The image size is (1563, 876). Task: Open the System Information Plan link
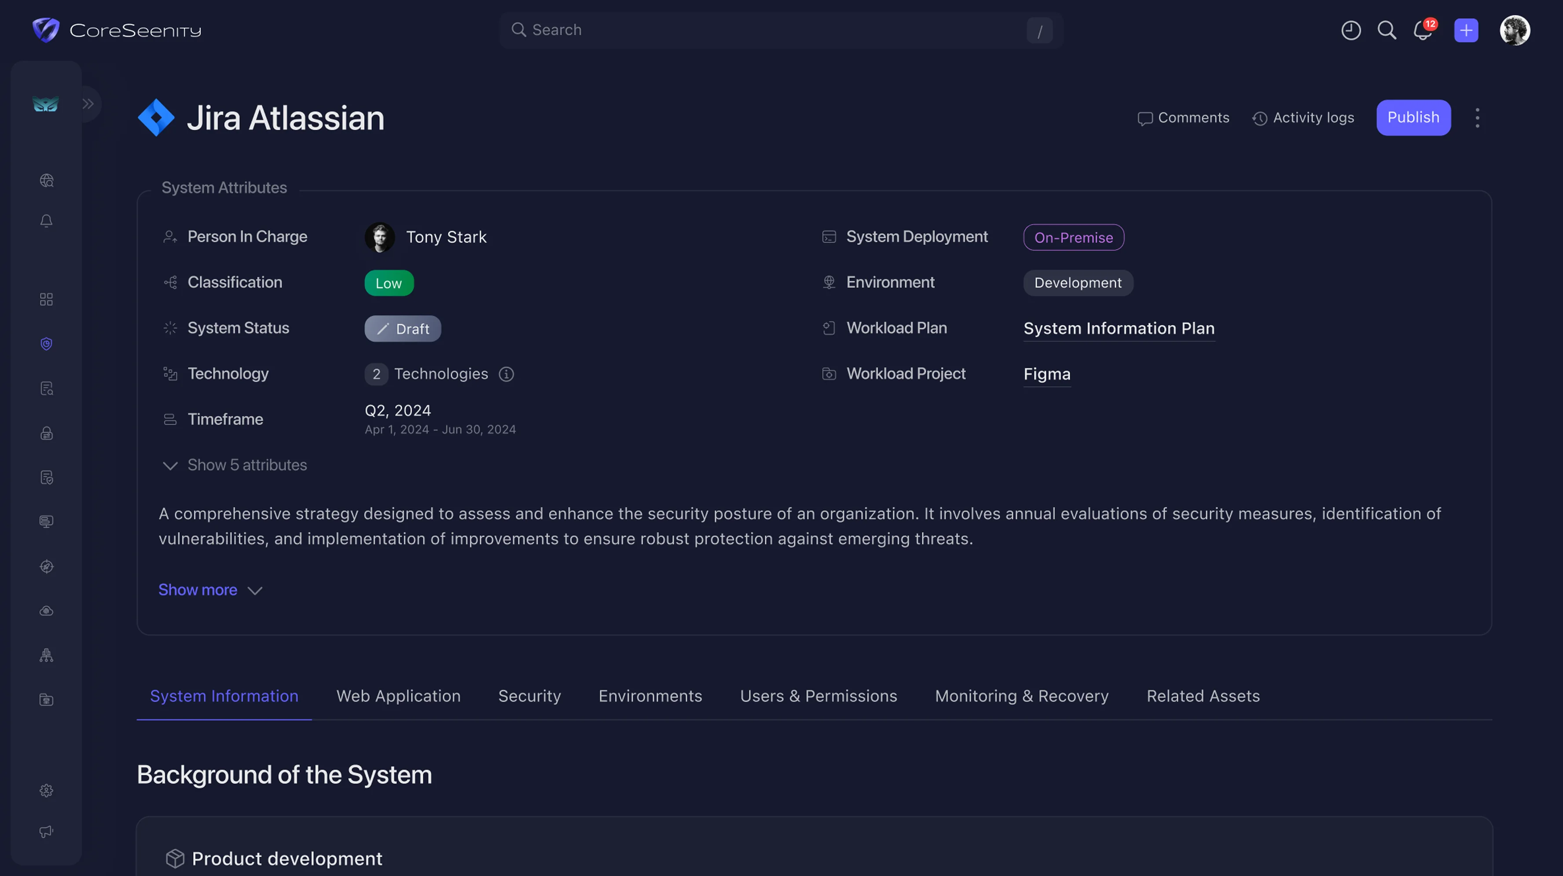click(1119, 328)
